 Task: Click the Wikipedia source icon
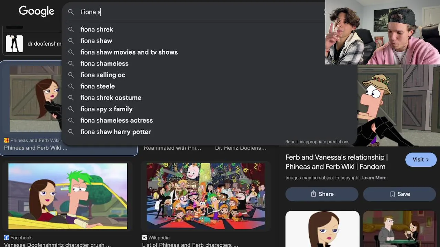tap(145, 237)
